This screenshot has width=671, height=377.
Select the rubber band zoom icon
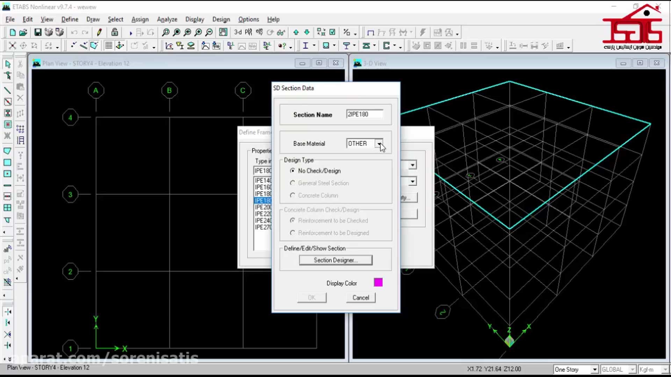pyautogui.click(x=165, y=32)
